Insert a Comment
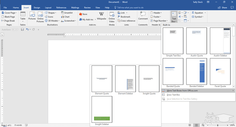This screenshot has width=236, height=127. coord(143,16)
